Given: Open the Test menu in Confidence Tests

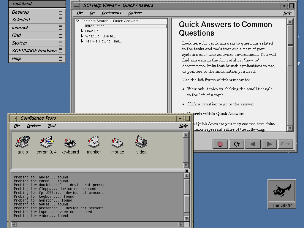Looking at the screenshot, I should 52,126.
